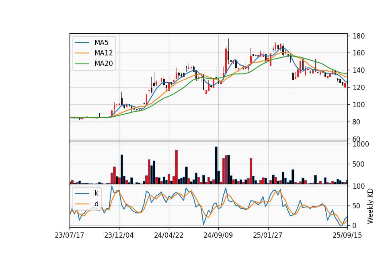386x277 pixels.
Task: Click the 180 price axis label
Action: coord(359,37)
